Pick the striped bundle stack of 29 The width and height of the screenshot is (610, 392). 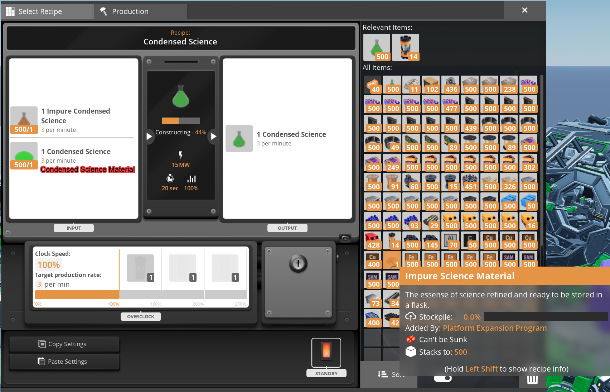point(431,221)
